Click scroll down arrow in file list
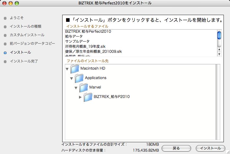 (x=219, y=54)
